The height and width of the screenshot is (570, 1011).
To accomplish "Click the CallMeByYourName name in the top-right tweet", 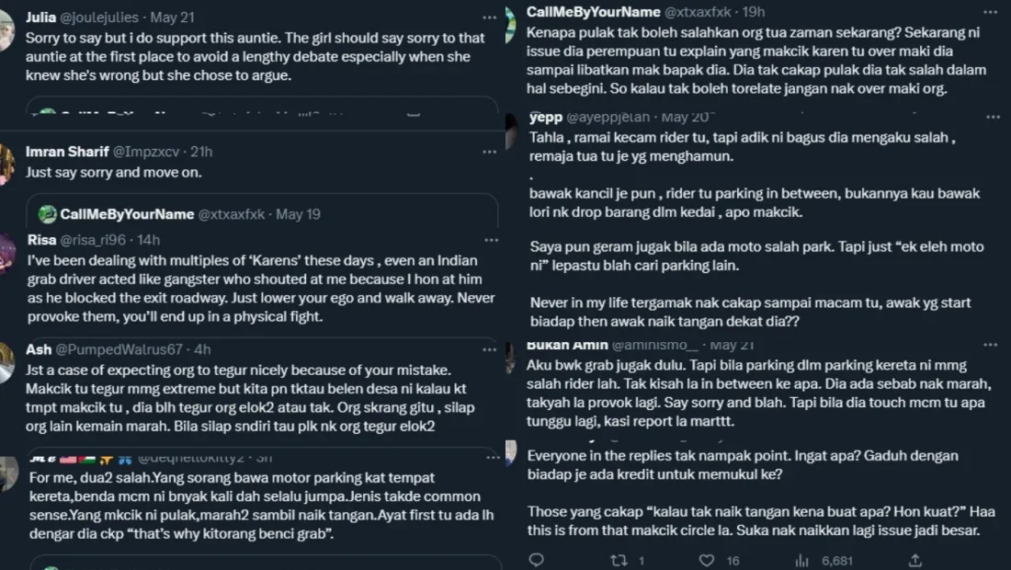I will (x=593, y=12).
